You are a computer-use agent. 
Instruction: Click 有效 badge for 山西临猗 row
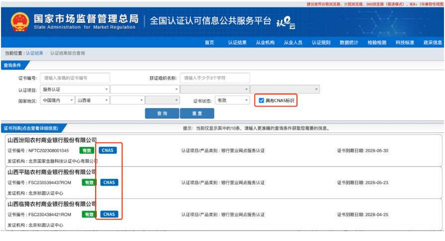tap(89, 214)
